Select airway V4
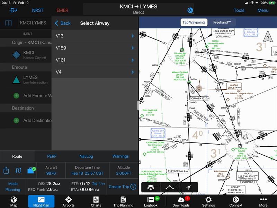 (95, 72)
